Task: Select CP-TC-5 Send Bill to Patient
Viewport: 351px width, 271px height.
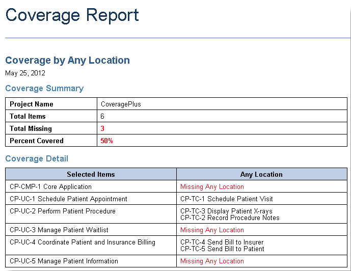Action: tap(222, 249)
